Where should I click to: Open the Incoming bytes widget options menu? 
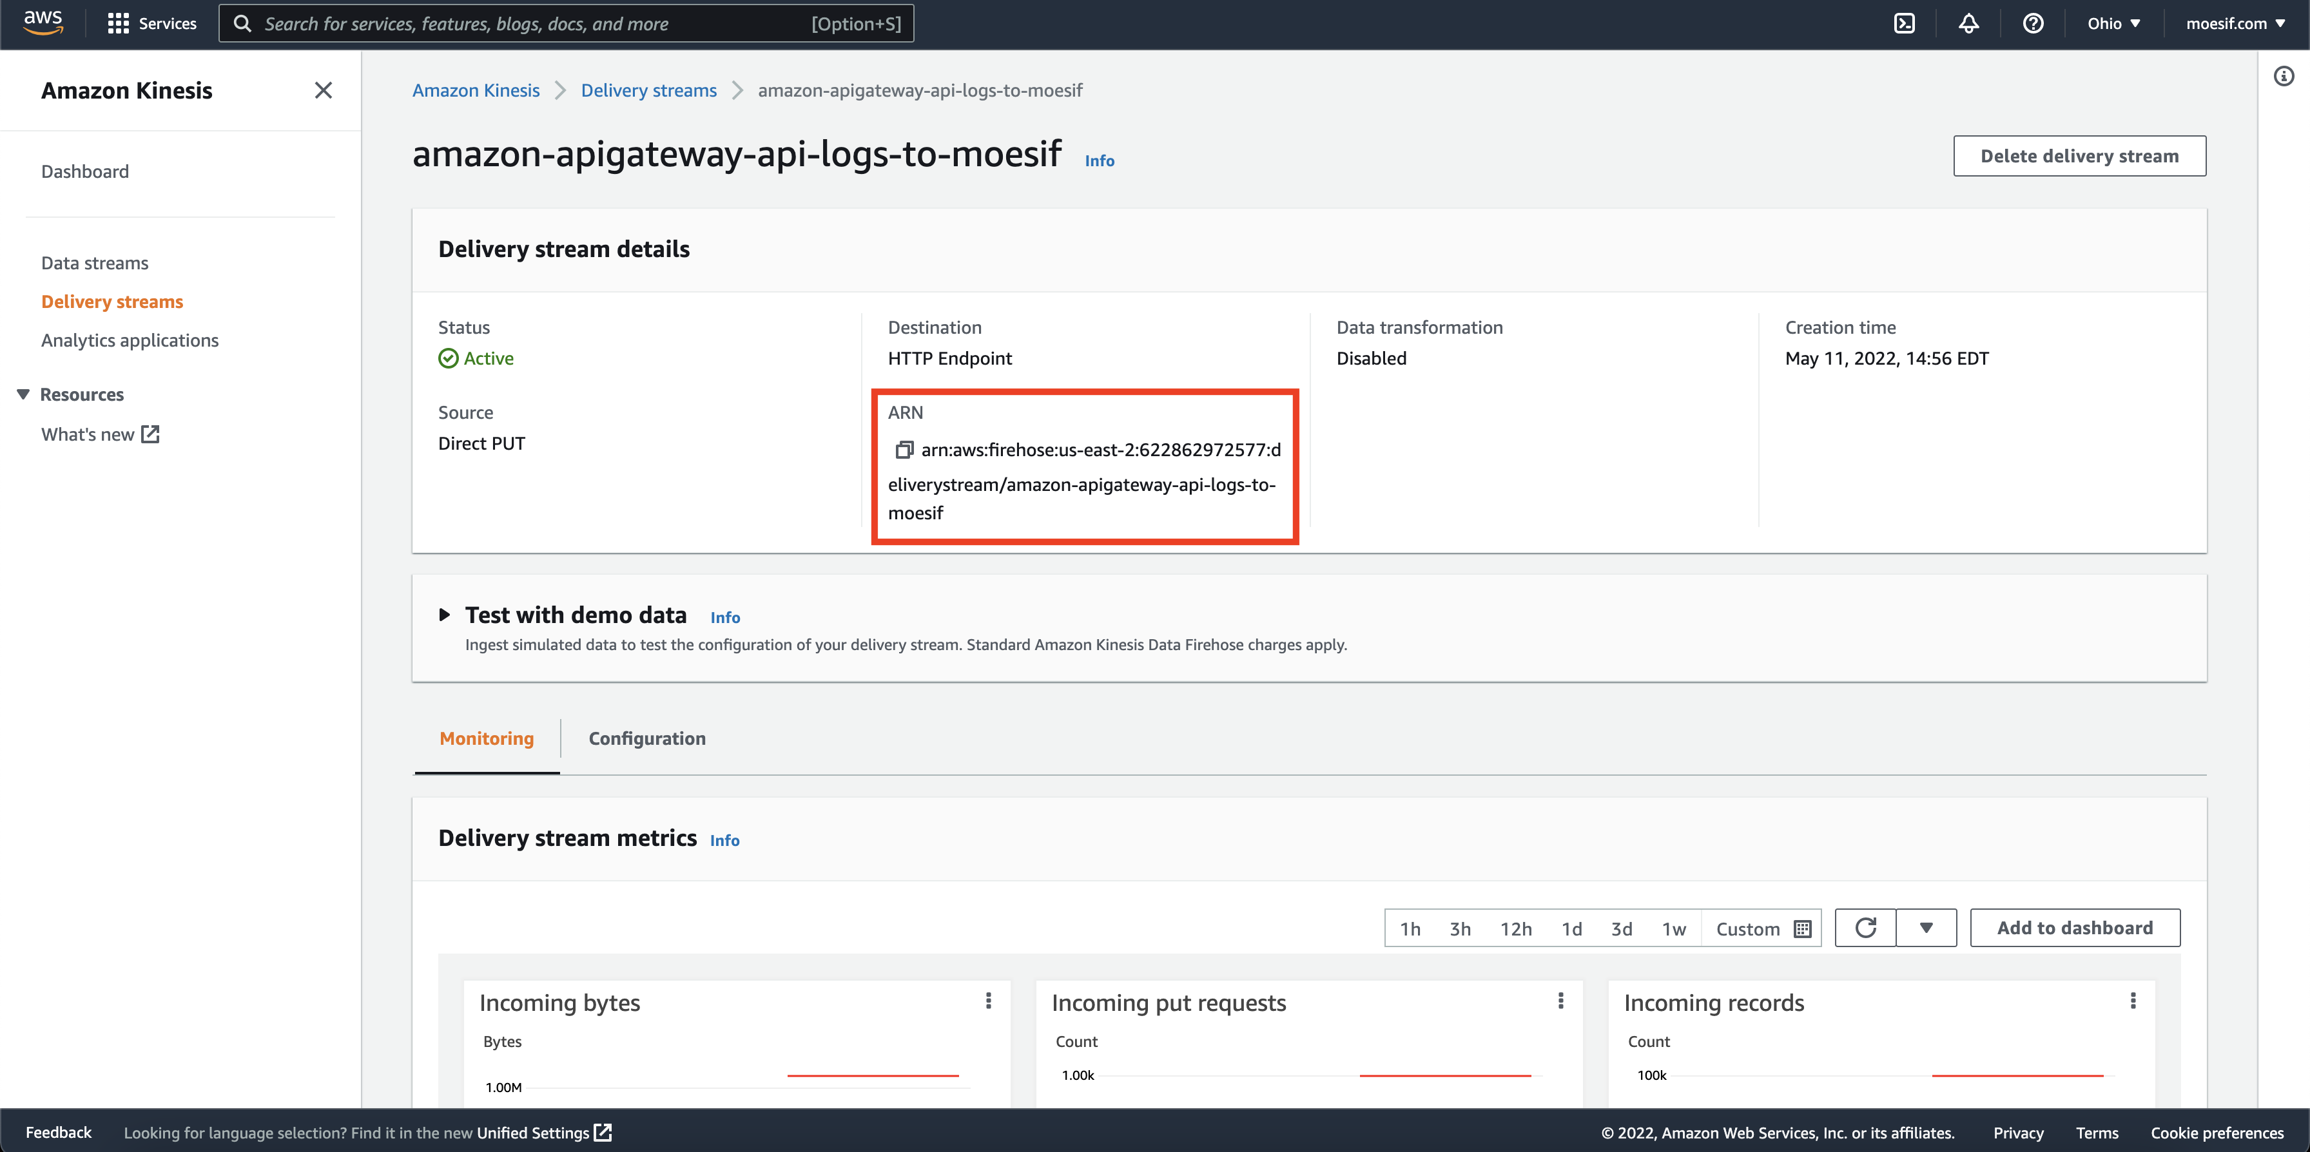click(x=988, y=1001)
